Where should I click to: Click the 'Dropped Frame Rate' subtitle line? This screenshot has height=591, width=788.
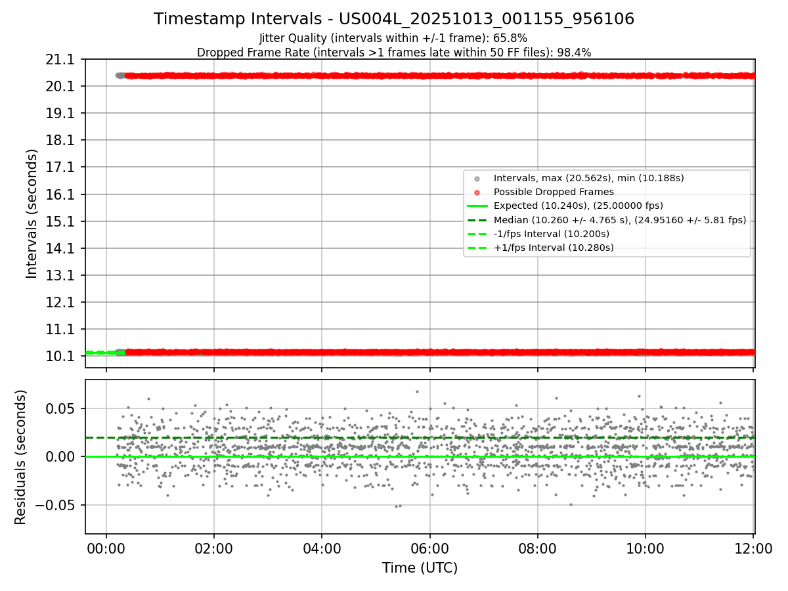pyautogui.click(x=394, y=53)
